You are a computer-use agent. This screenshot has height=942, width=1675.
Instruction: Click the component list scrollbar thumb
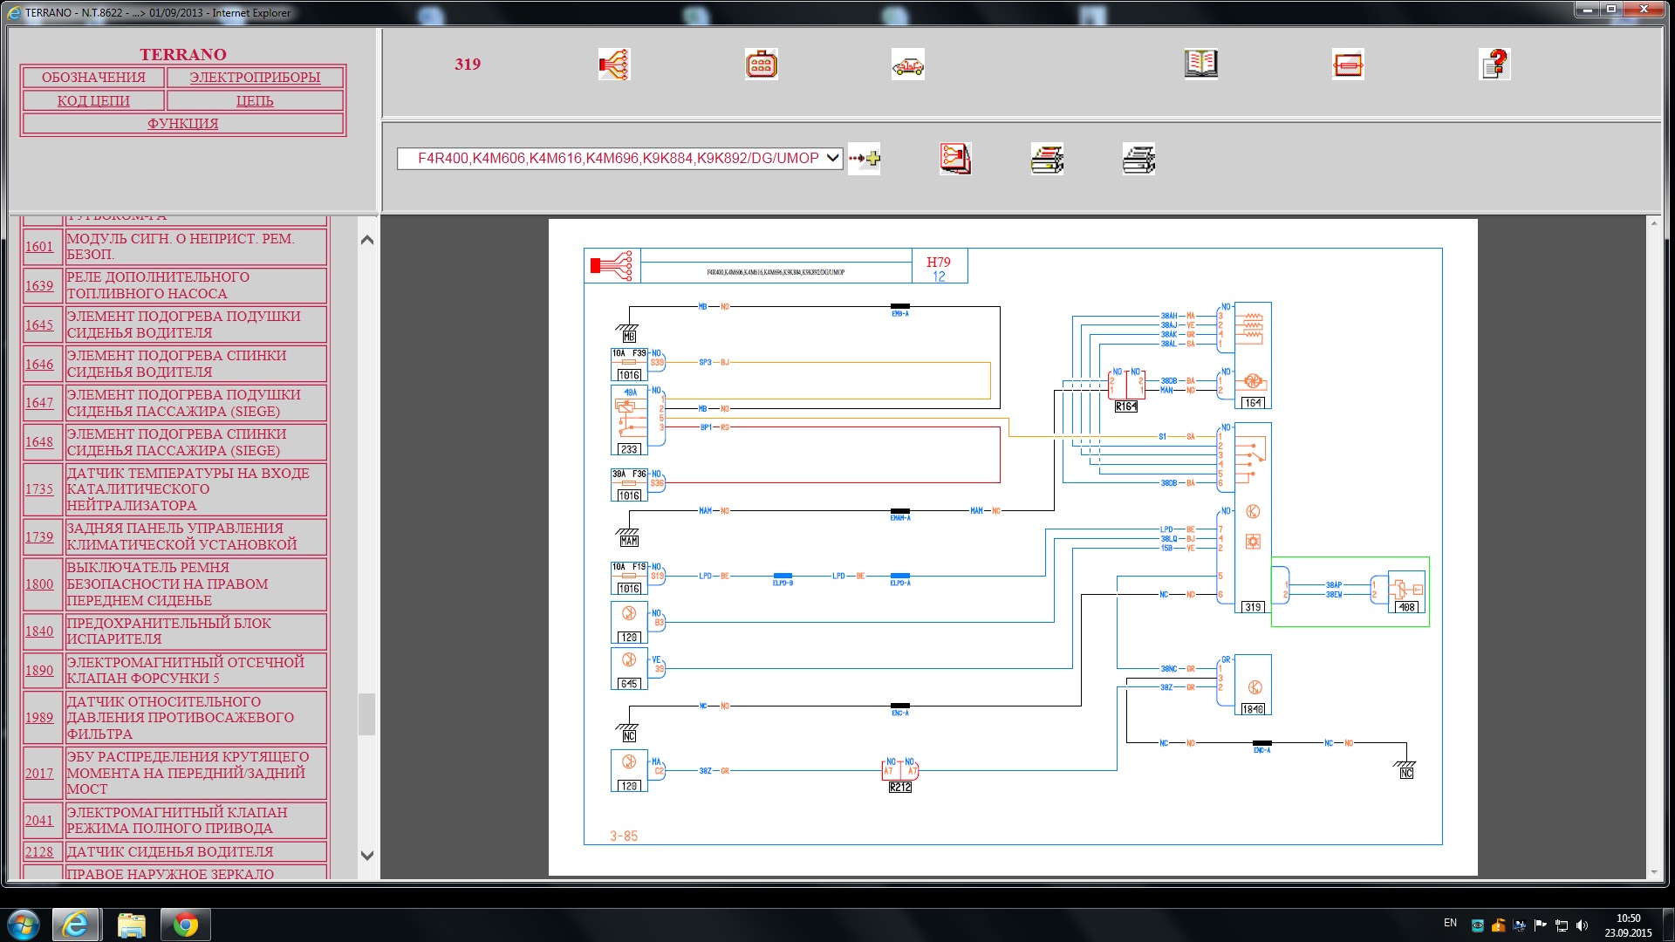coord(367,714)
